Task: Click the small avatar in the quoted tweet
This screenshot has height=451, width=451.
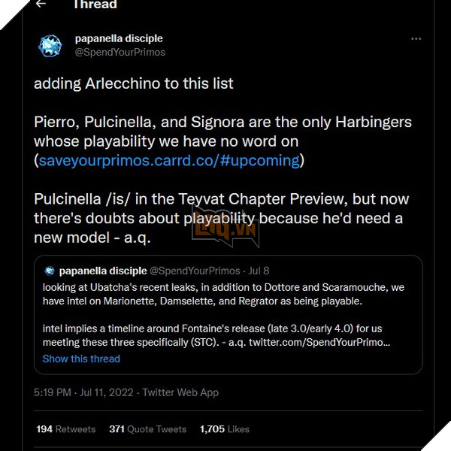Action: 50,271
